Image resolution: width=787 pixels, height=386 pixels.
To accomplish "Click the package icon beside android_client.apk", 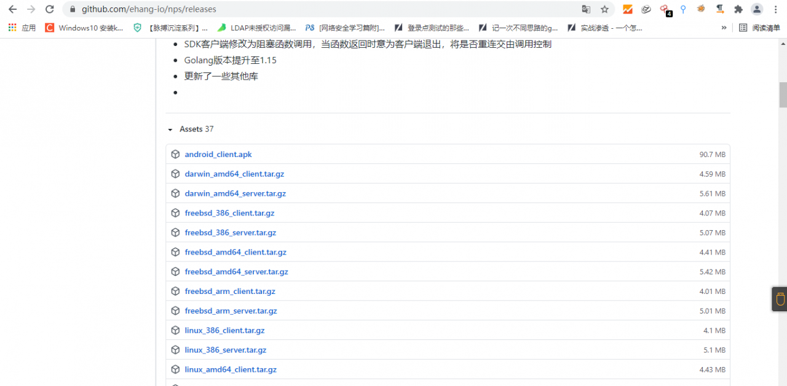I will [x=175, y=155].
